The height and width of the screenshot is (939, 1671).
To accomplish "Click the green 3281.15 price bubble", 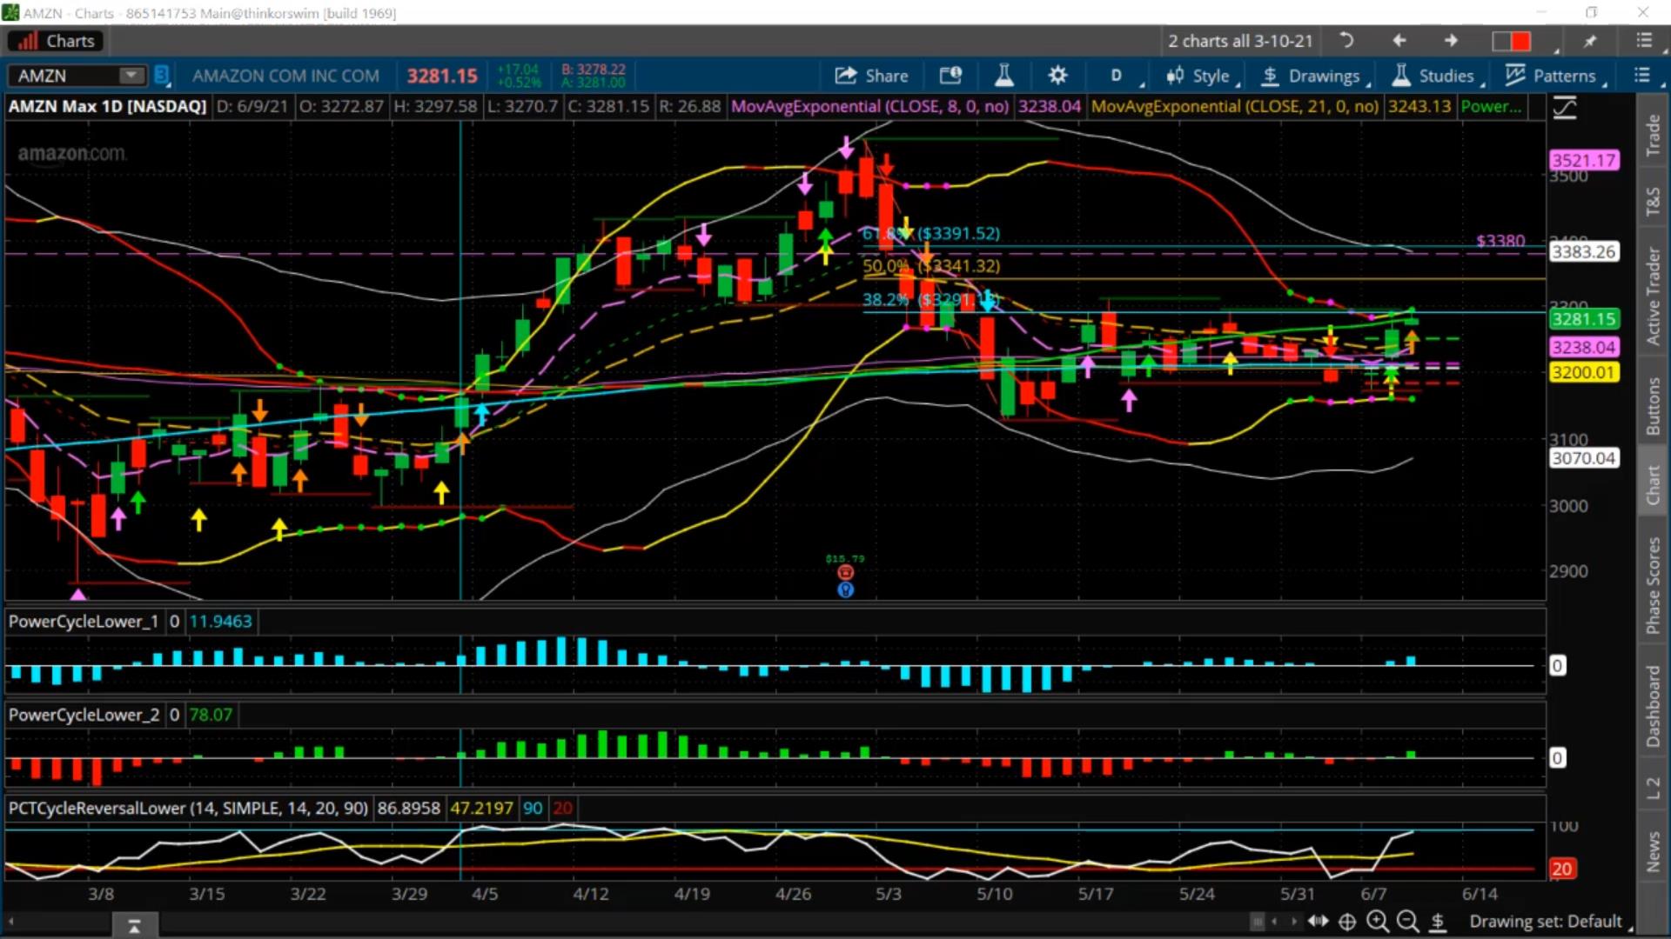I will pos(1584,319).
